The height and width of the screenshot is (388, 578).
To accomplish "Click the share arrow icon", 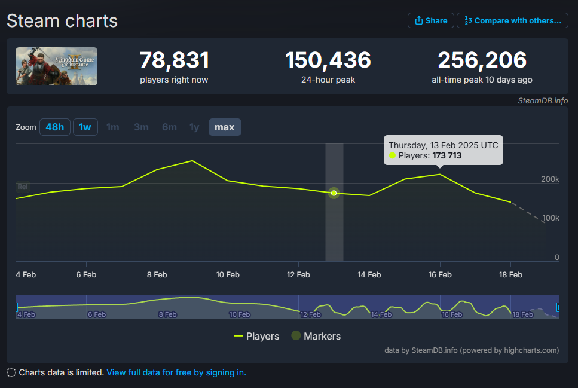I will coord(419,20).
